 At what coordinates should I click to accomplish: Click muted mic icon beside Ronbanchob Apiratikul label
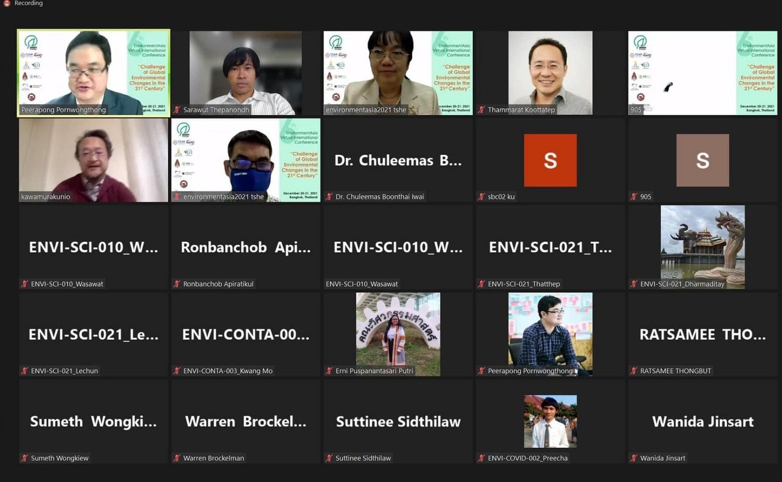click(x=177, y=284)
